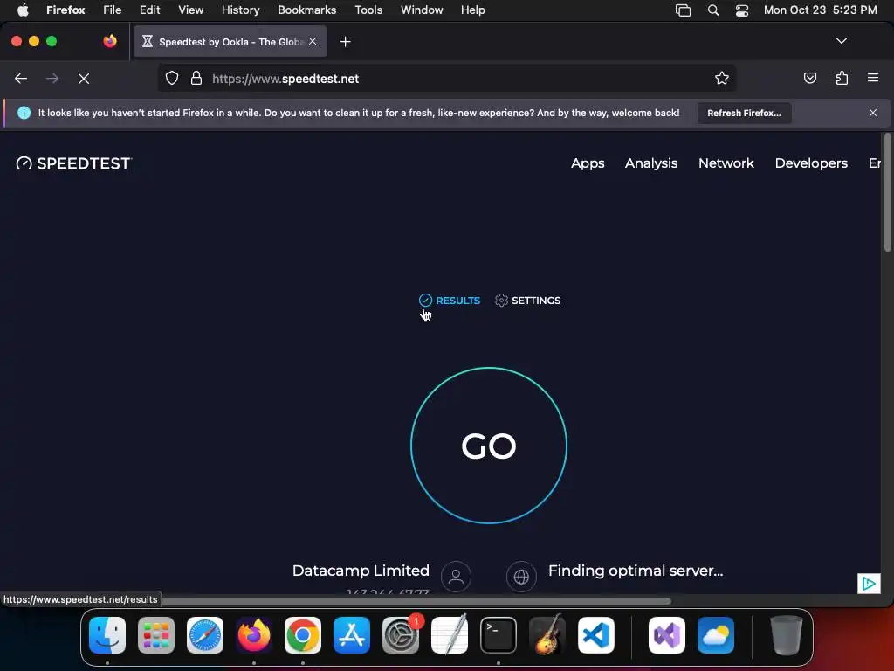Open the File menu
This screenshot has width=894, height=671.
[x=113, y=10]
